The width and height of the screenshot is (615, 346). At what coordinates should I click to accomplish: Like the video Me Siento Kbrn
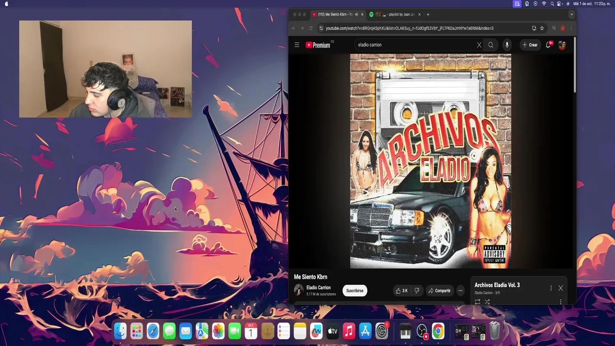tap(401, 290)
